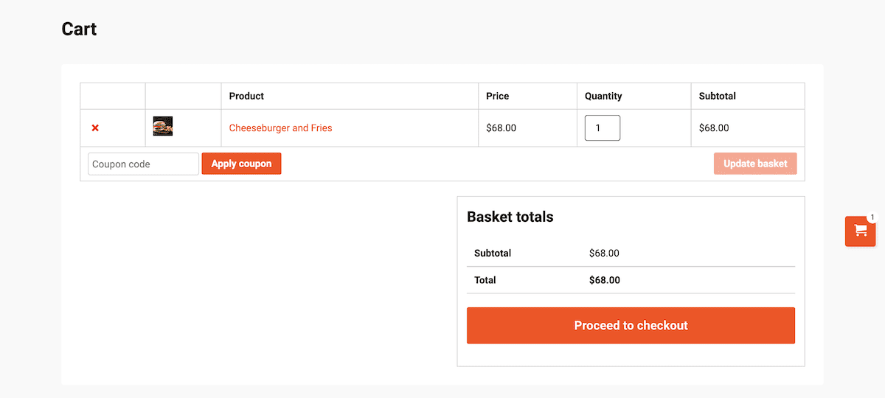Click the Quantity column header

[603, 96]
